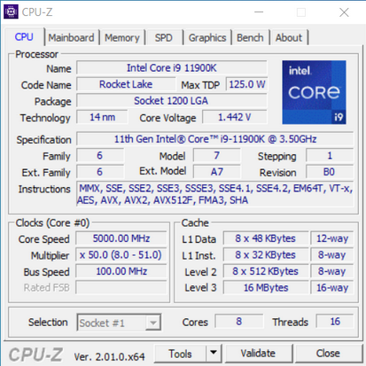The image size is (366, 366).
Task: Click the CPU-Z app icon in title bar
Action: (11, 12)
